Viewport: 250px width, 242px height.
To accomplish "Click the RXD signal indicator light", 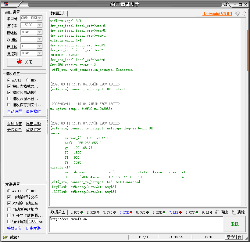I will 98,212.
